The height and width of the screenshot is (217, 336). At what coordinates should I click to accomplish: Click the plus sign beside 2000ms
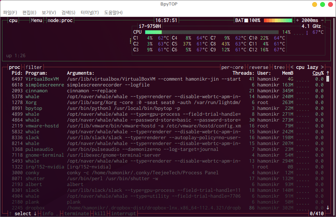297,20
